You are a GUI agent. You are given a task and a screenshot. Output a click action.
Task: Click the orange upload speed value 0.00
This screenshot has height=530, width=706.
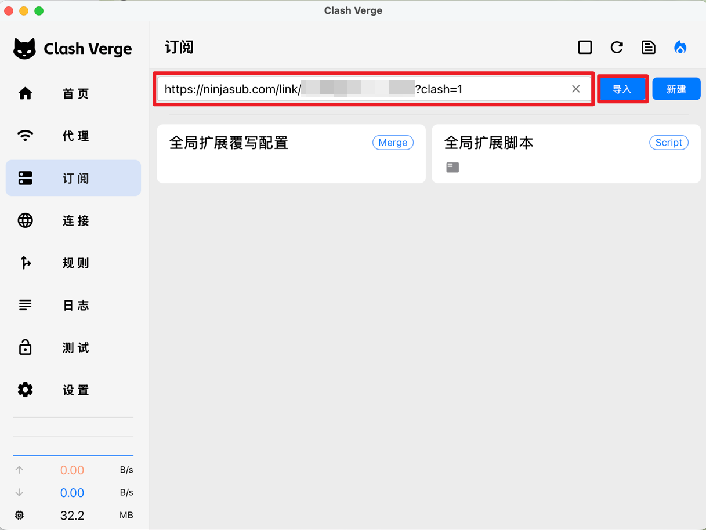pyautogui.click(x=72, y=470)
